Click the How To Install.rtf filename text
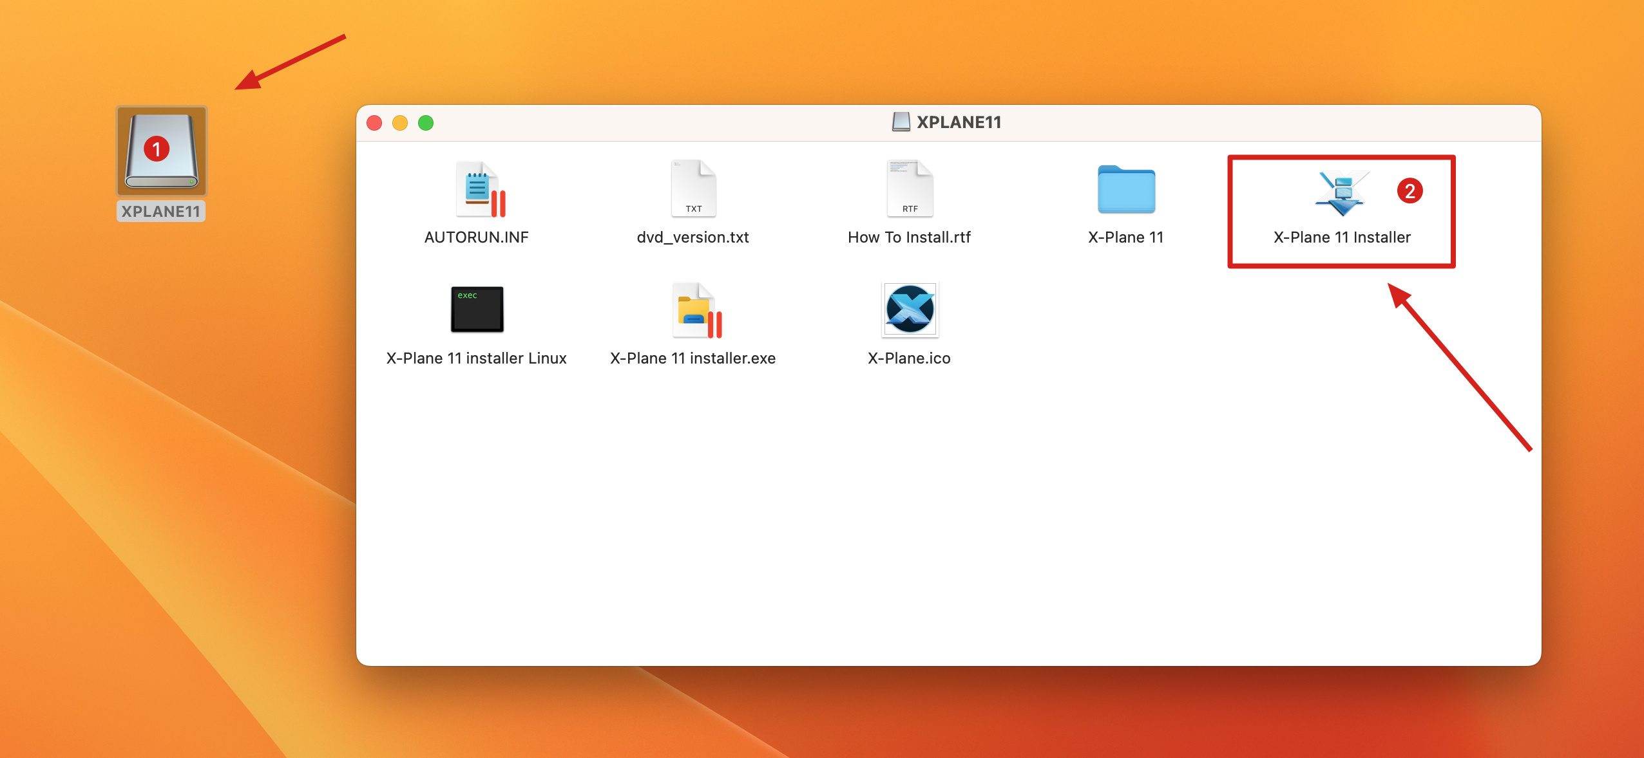The image size is (1644, 758). pyautogui.click(x=909, y=237)
